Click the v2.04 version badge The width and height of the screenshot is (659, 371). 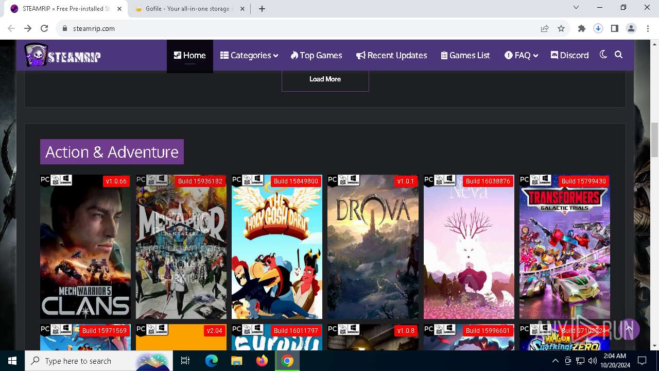pos(214,331)
